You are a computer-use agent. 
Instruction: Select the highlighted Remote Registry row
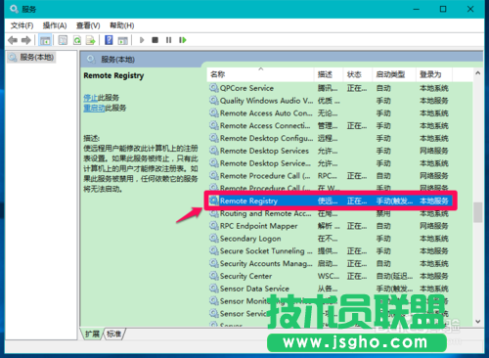click(x=331, y=201)
